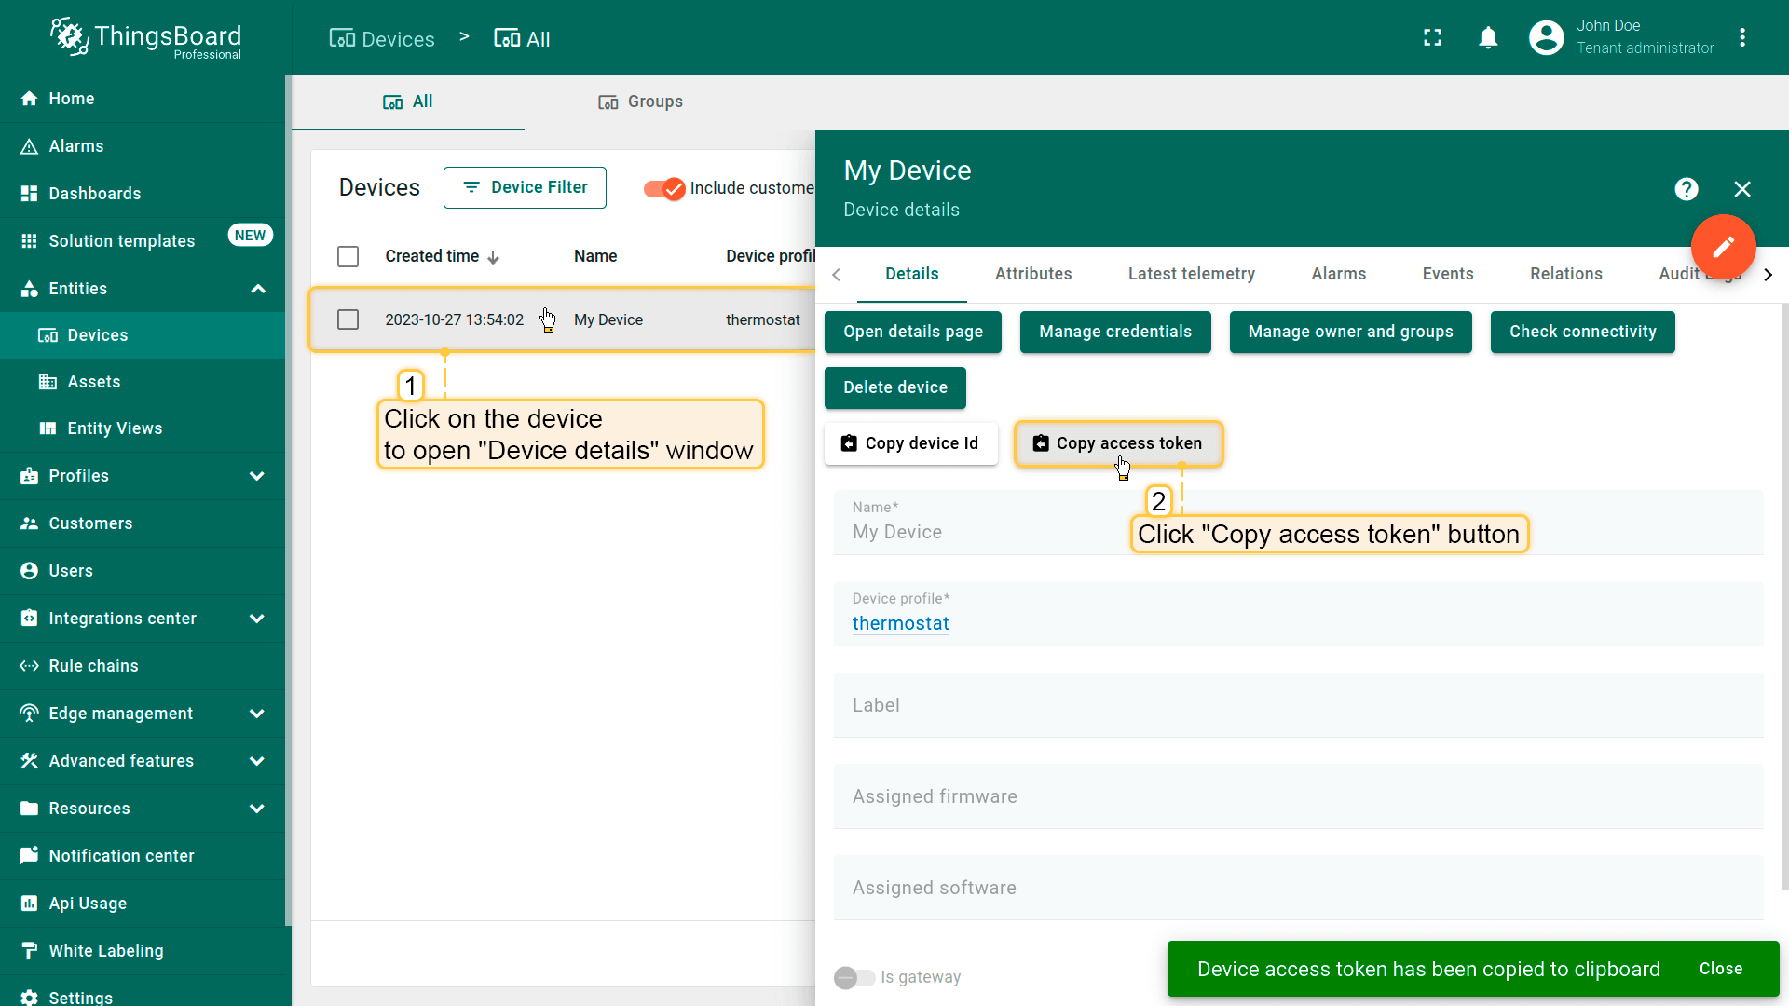Viewport: 1789px width, 1006px height.
Task: Click Manage credentials button
Action: click(1114, 332)
